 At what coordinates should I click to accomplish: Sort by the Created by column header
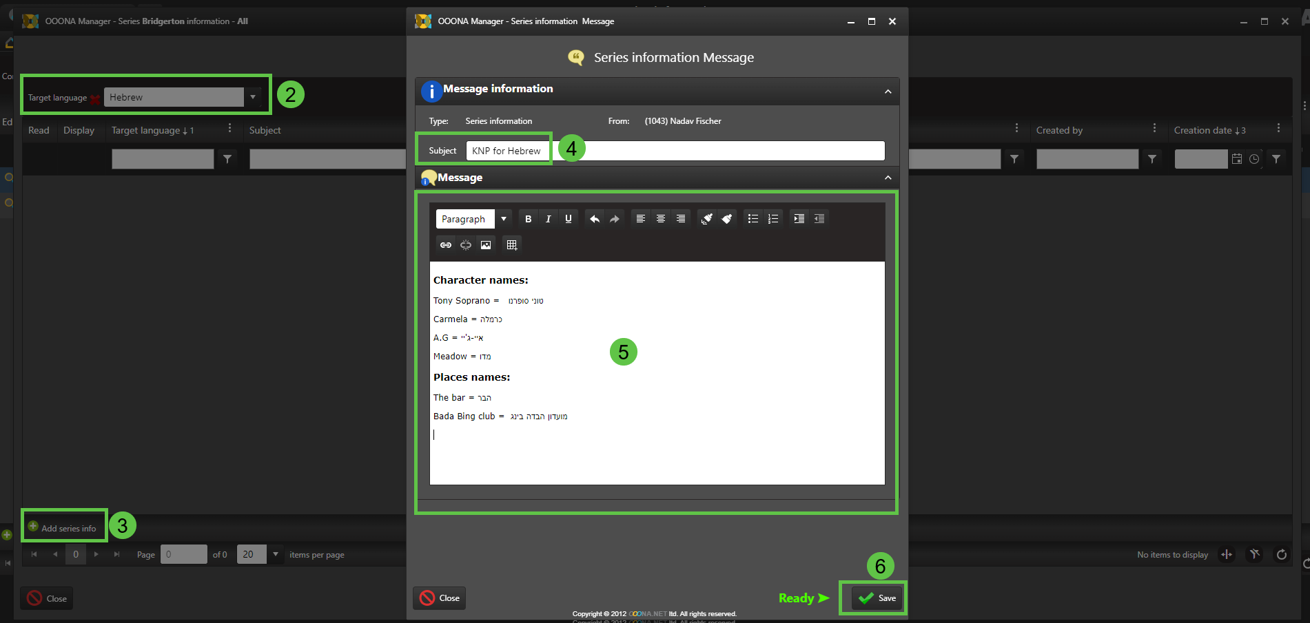click(1059, 130)
